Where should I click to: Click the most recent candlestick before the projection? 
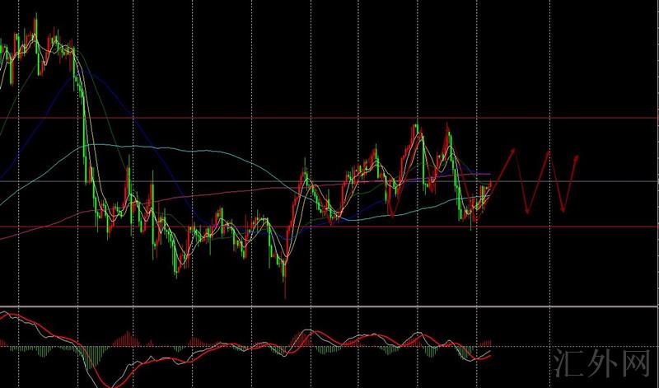coord(489,189)
